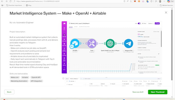
Task: Click the OpenAI module icon
Action: pyautogui.click(x=110, y=43)
